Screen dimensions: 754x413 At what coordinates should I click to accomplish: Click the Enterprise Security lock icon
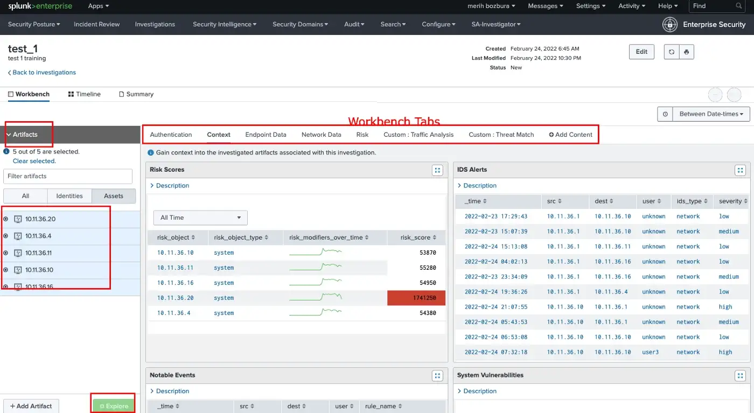[669, 24]
